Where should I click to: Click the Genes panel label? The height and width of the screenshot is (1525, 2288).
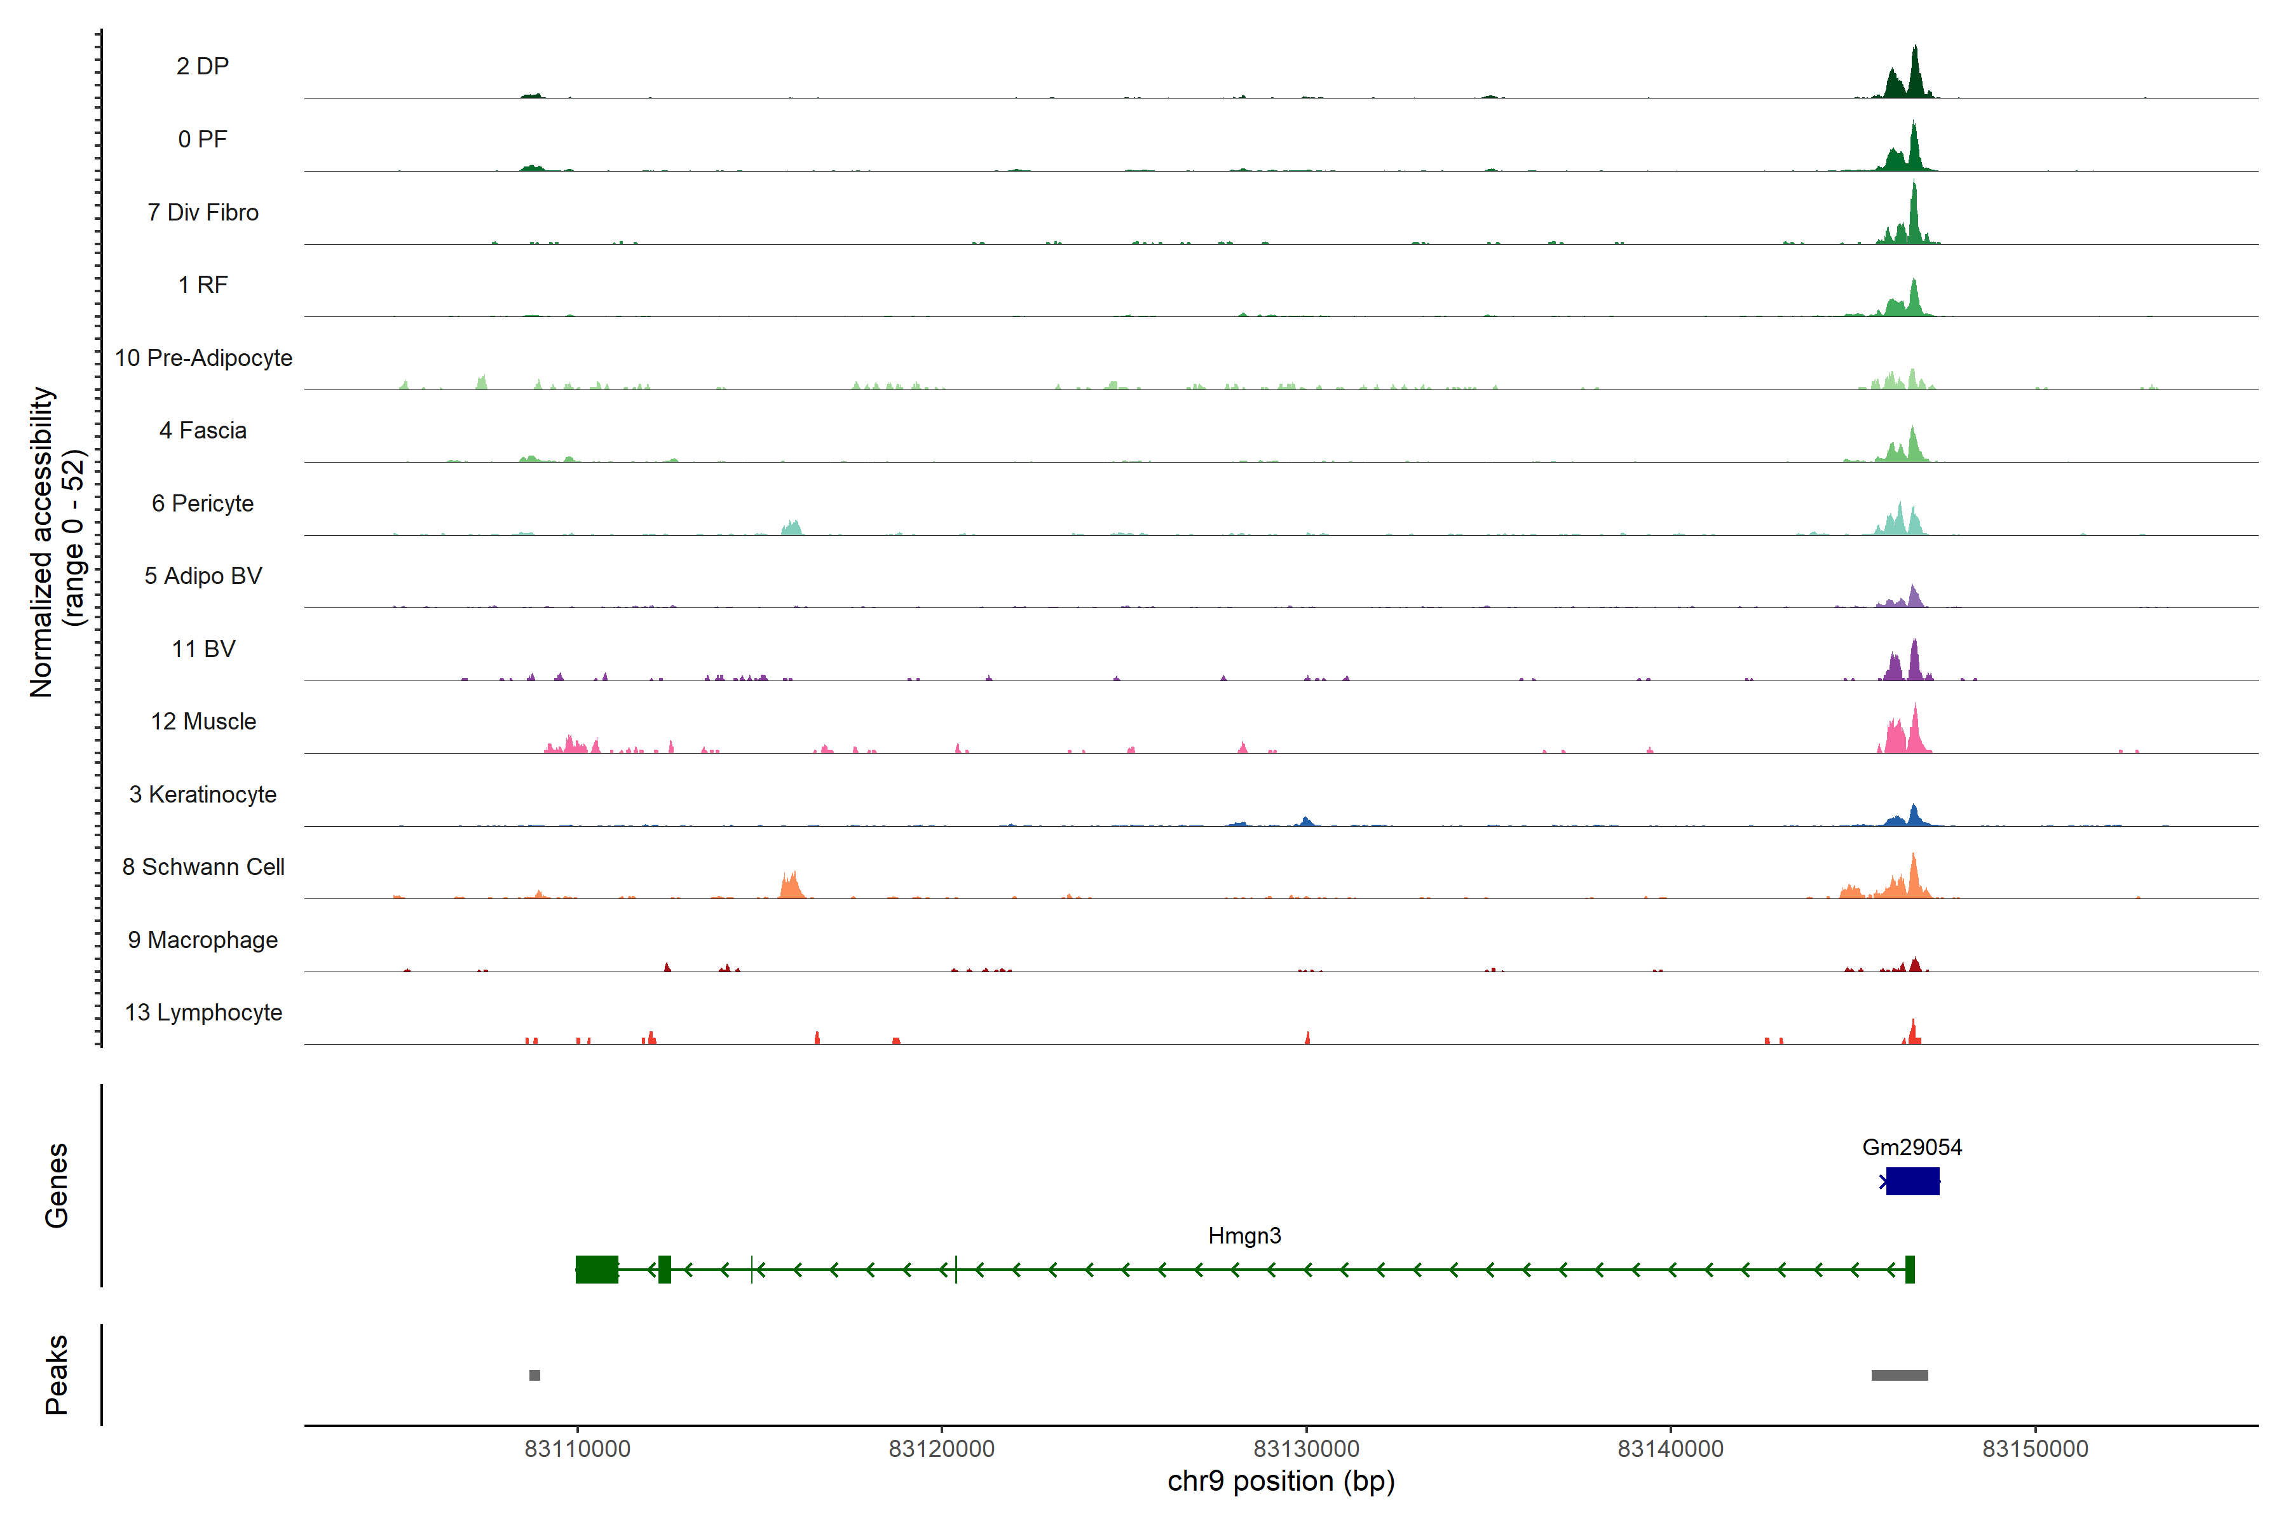[x=57, y=1184]
